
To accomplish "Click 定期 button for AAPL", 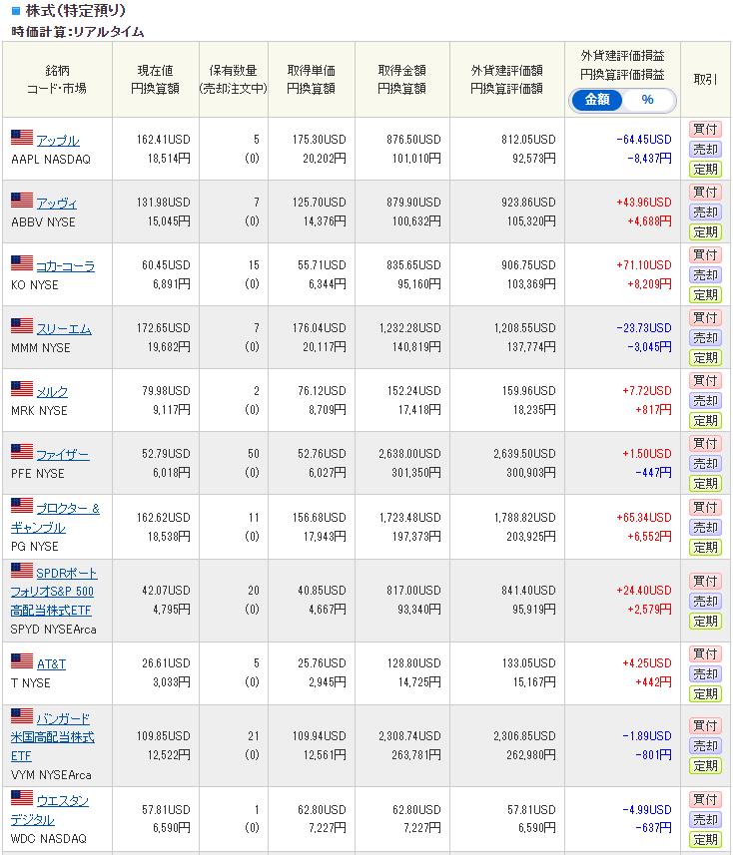I will 705,170.
